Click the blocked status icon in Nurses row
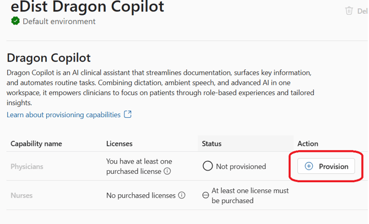The height and width of the screenshot is (224, 369). click(205, 195)
